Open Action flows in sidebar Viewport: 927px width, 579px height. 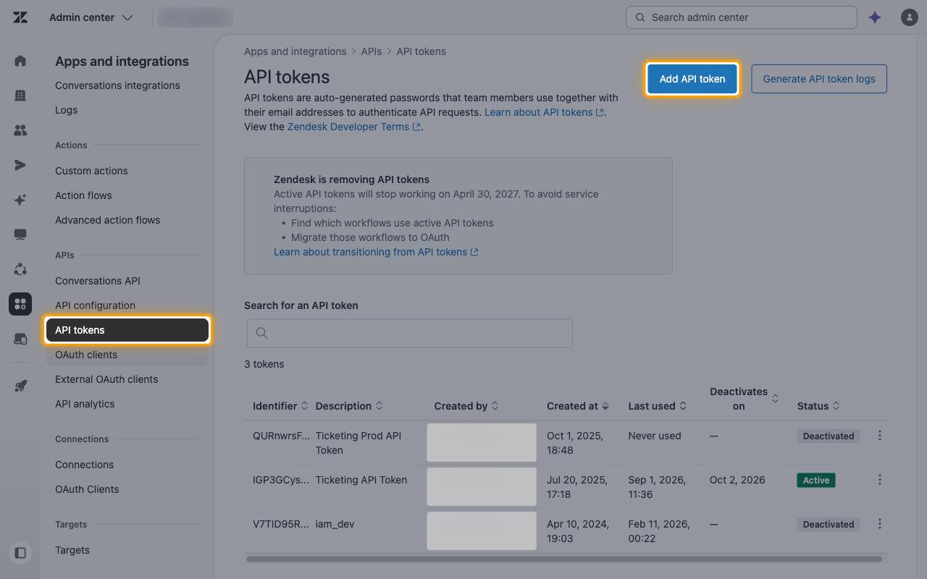(83, 195)
